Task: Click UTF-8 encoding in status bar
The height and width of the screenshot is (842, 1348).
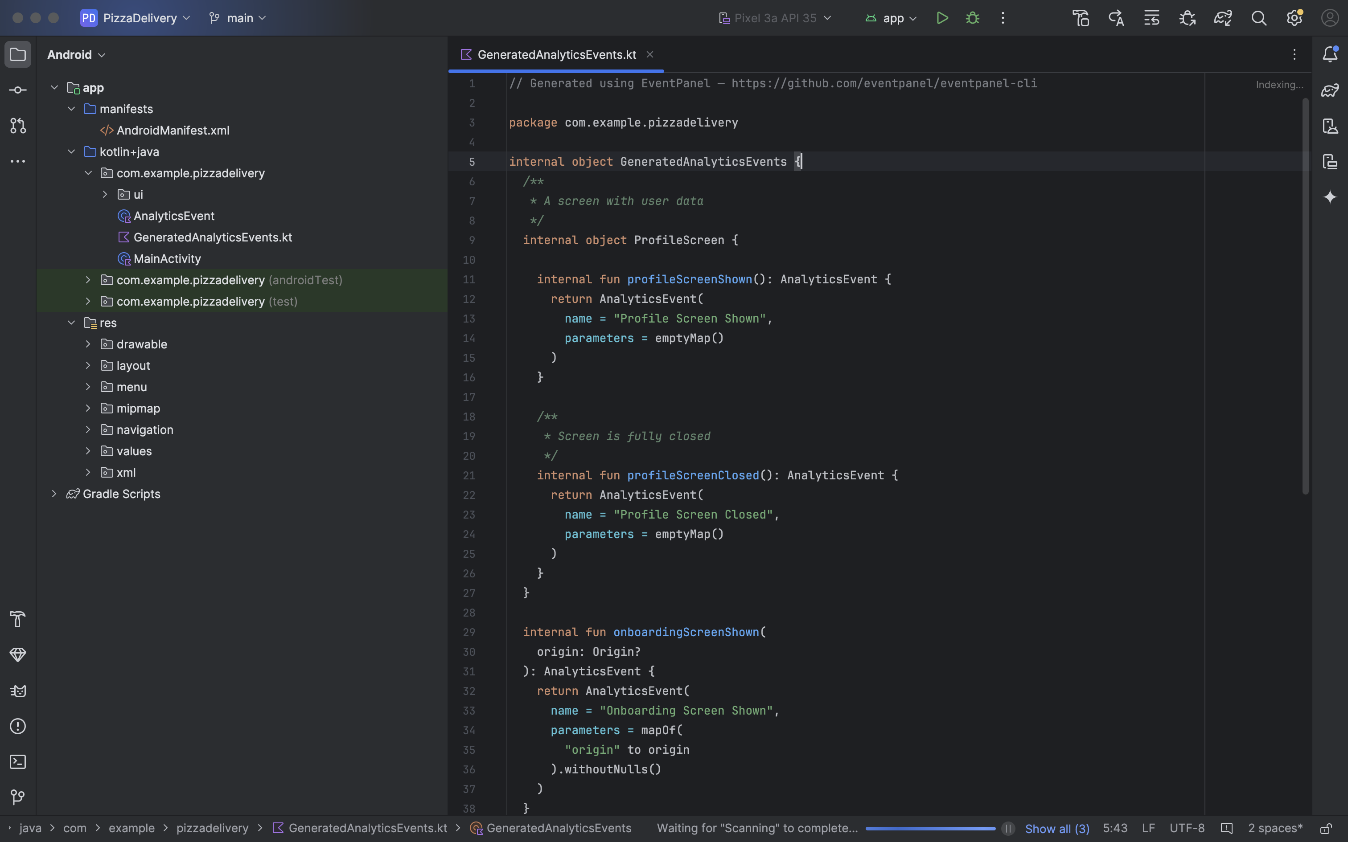Action: click(1187, 829)
